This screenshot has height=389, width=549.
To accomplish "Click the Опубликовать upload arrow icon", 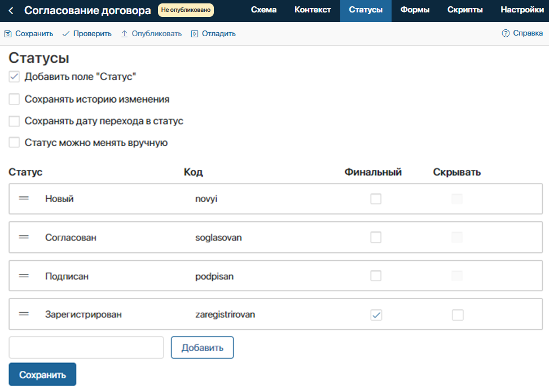I will tap(124, 34).
